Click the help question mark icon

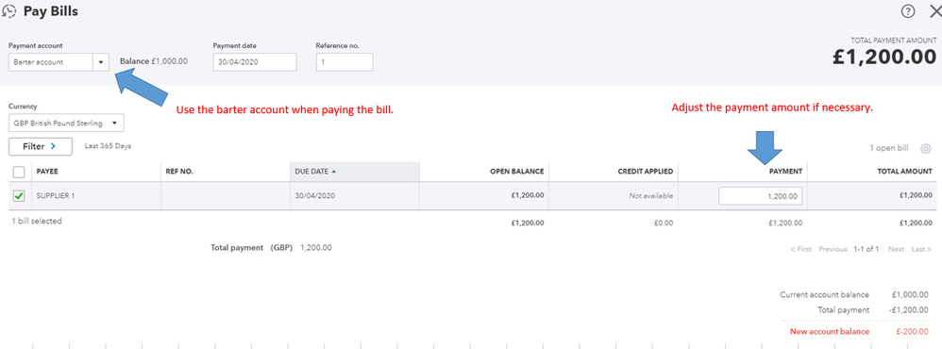908,10
